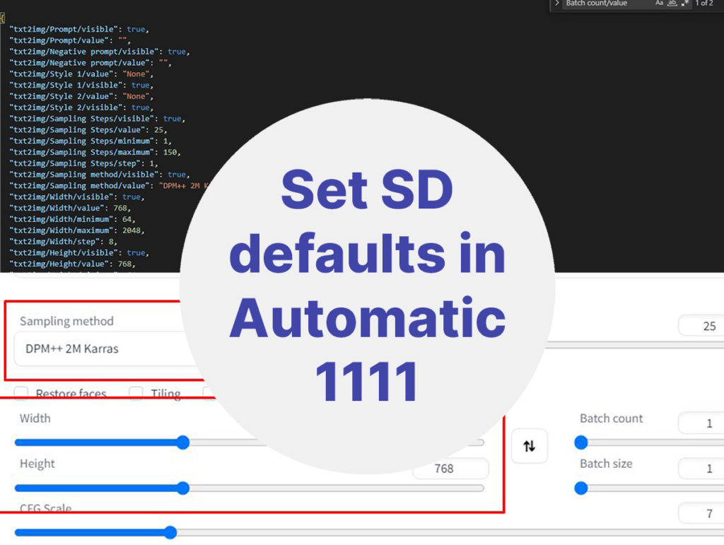Click the line "txt2img/Sampling Steps/step": 1
This screenshot has height=545, width=724.
pyautogui.click(x=83, y=163)
